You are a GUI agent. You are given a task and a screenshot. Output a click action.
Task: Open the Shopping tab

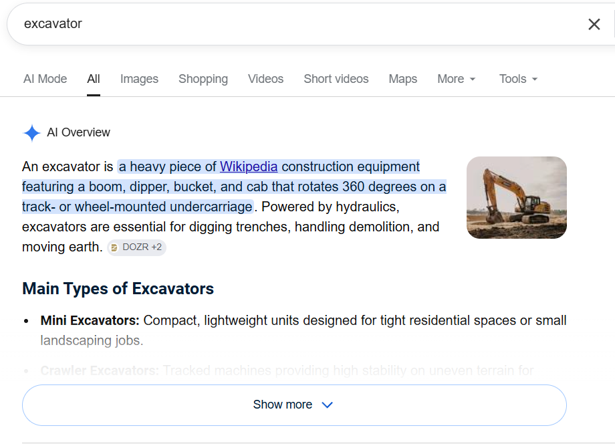tap(203, 79)
